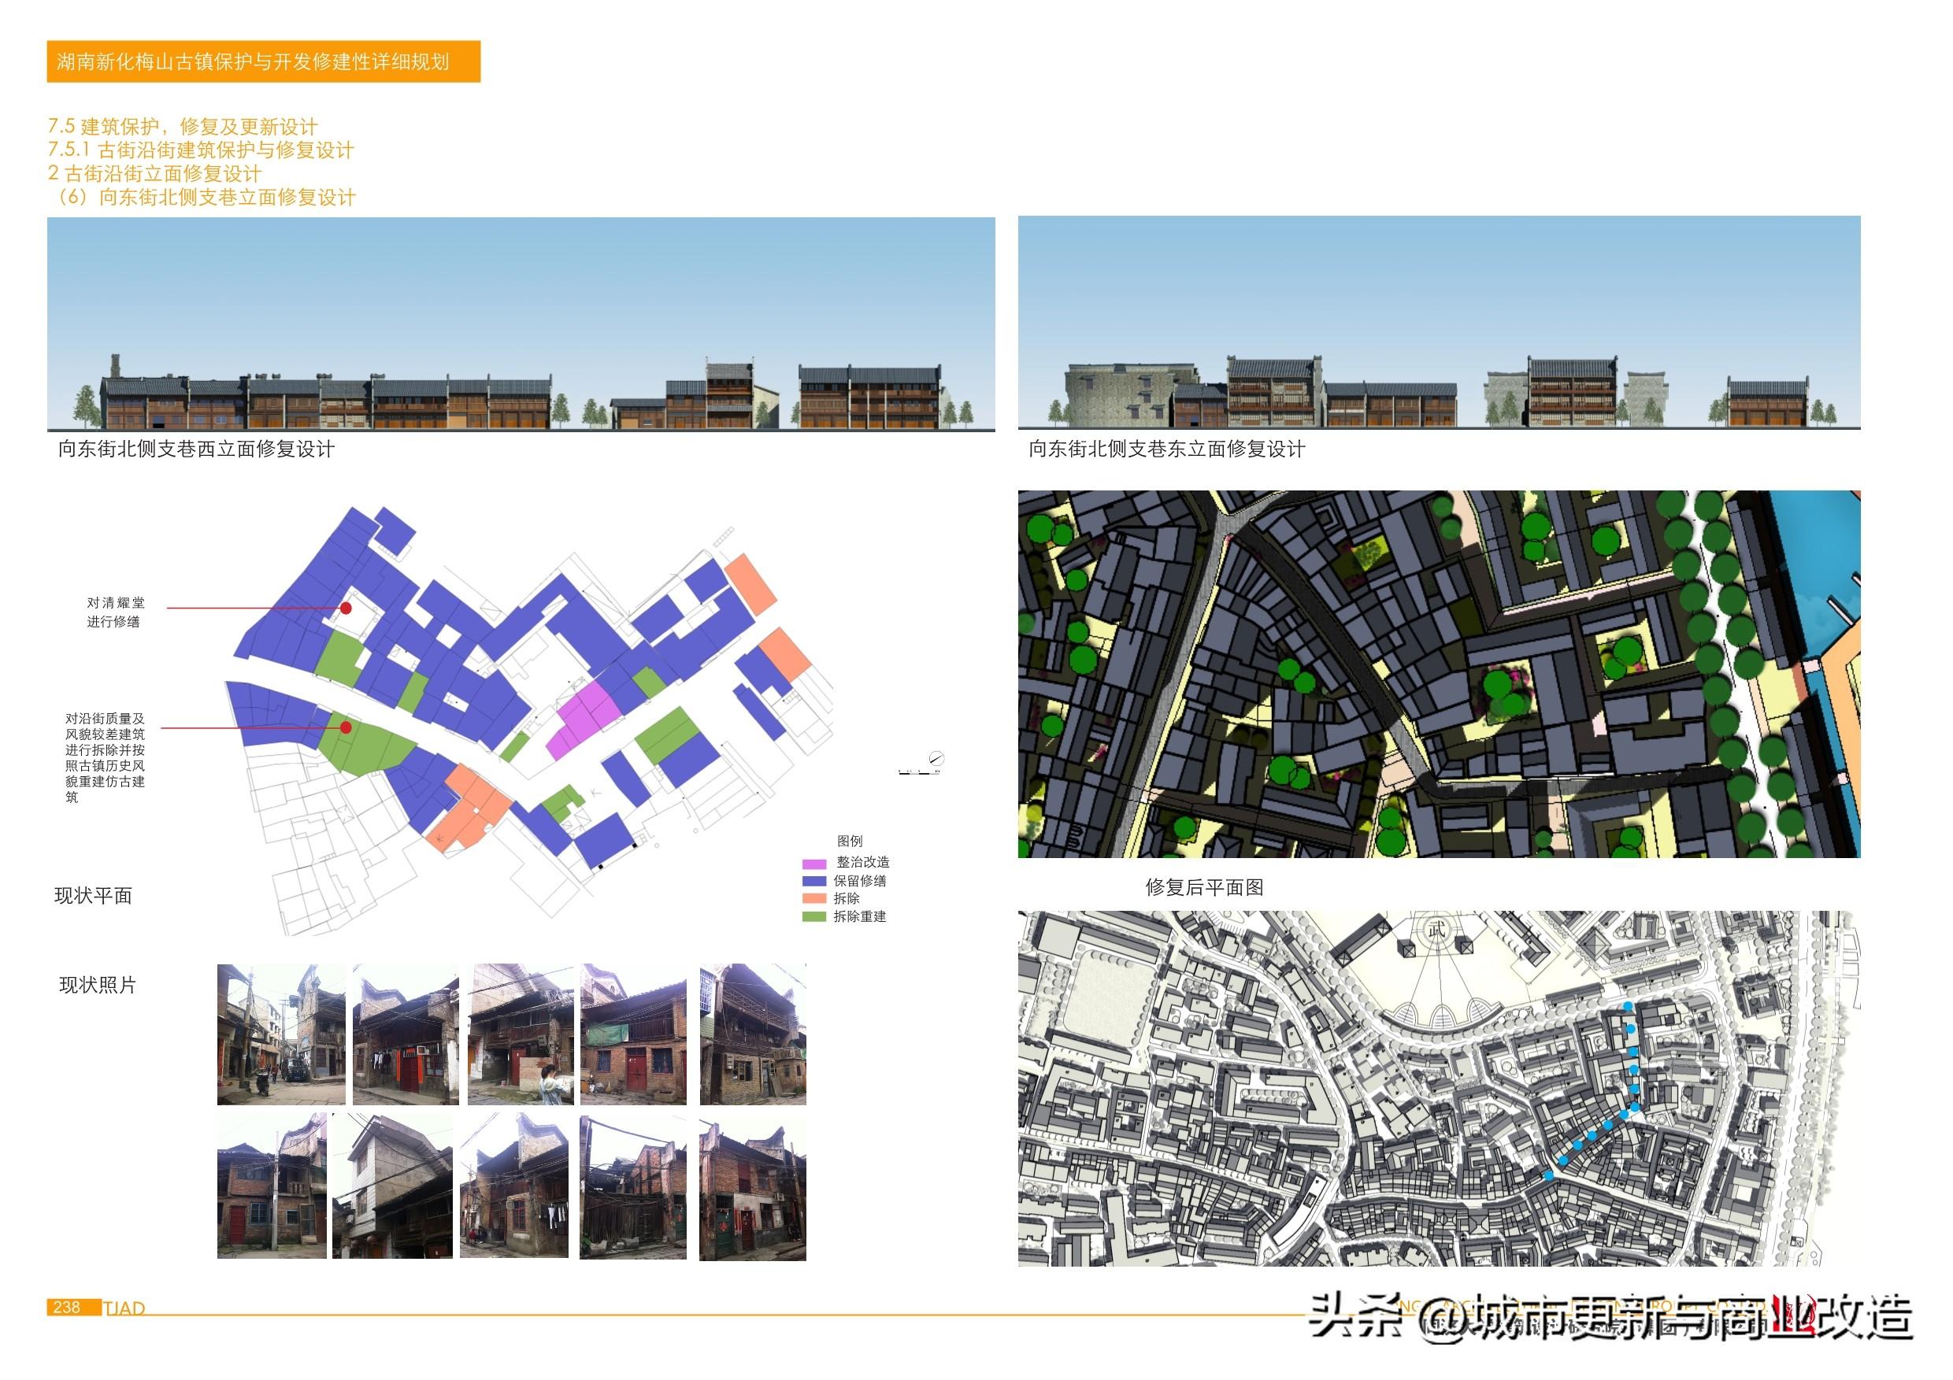Open photo of gray concrete multi-story building

coord(392,1186)
